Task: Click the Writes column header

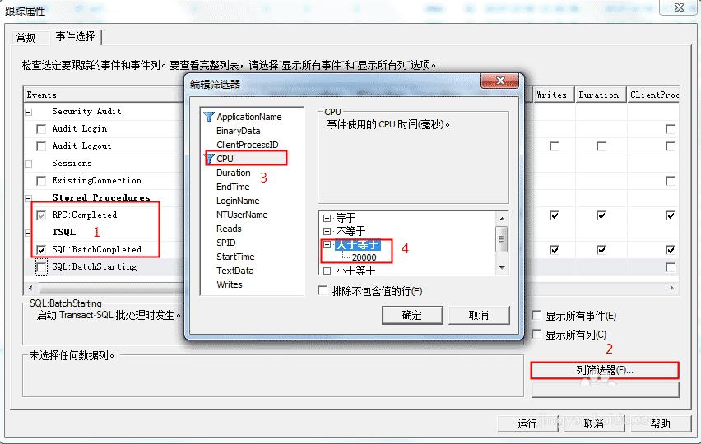Action: click(x=554, y=95)
